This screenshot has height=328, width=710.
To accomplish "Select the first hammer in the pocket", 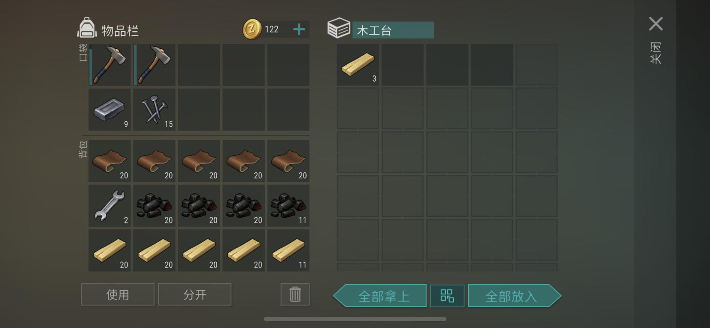I will click(110, 65).
